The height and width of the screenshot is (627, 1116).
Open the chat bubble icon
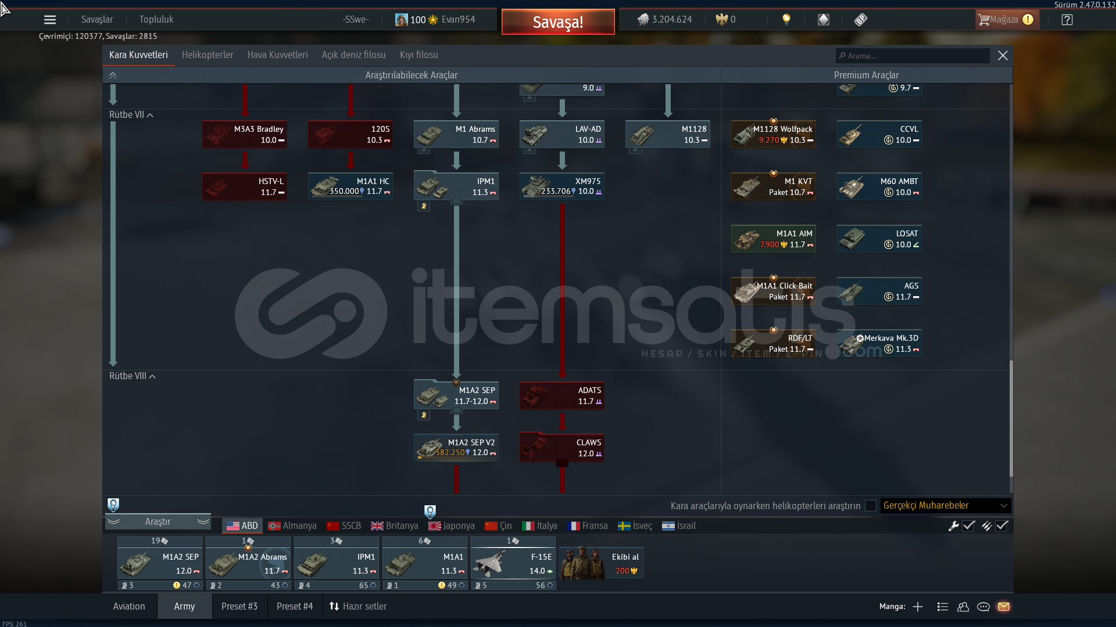(983, 607)
